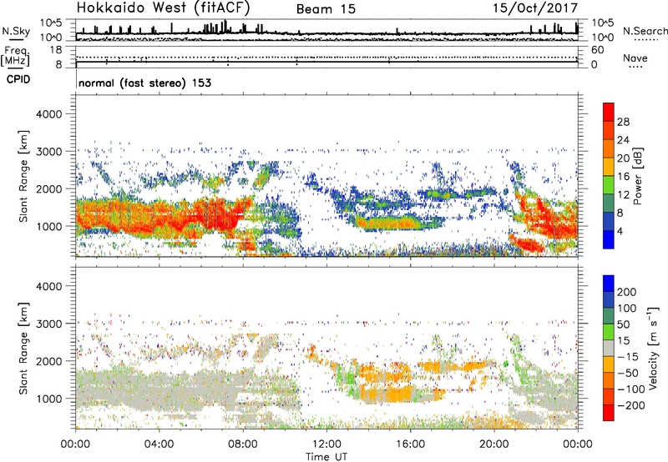Click the '60' tick right of frequency panel
The width and height of the screenshot is (668, 462).
(598, 50)
